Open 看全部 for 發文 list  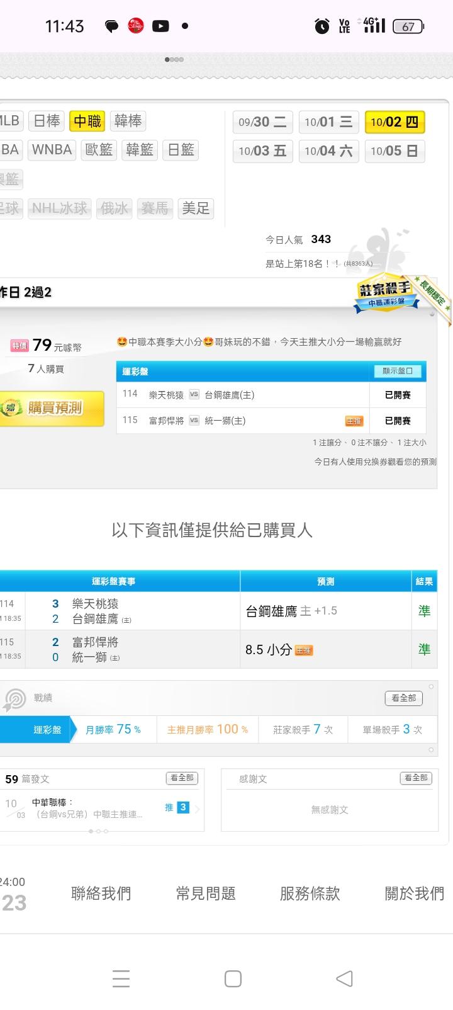pyautogui.click(x=182, y=778)
